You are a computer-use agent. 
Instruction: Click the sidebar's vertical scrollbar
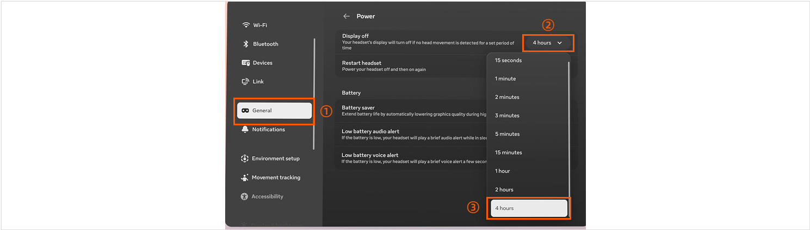coord(314,92)
